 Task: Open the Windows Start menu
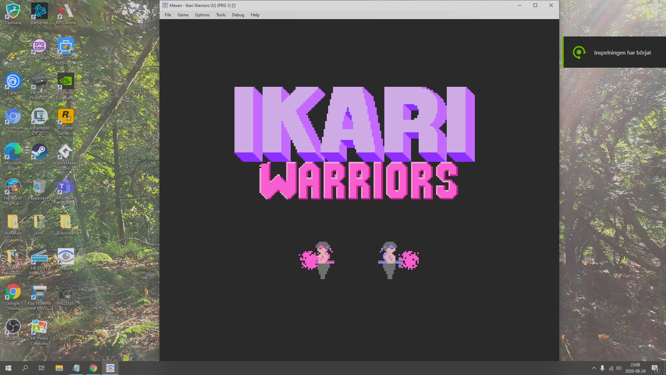[x=8, y=368]
